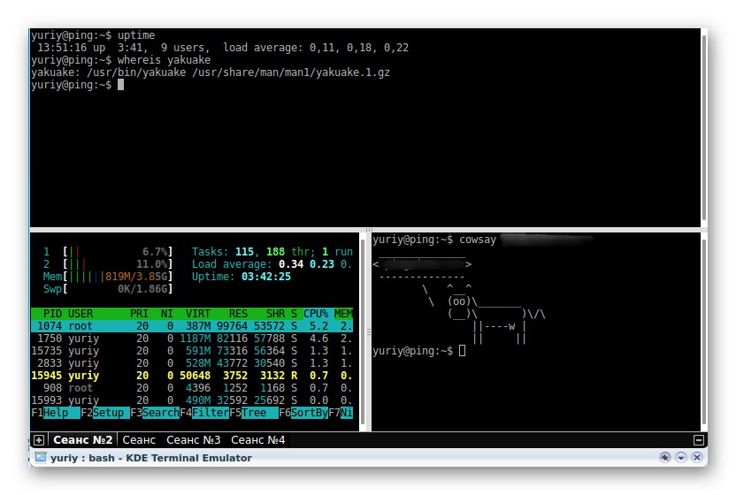Select the htop row with PID 1750
736x495 pixels.
191,339
